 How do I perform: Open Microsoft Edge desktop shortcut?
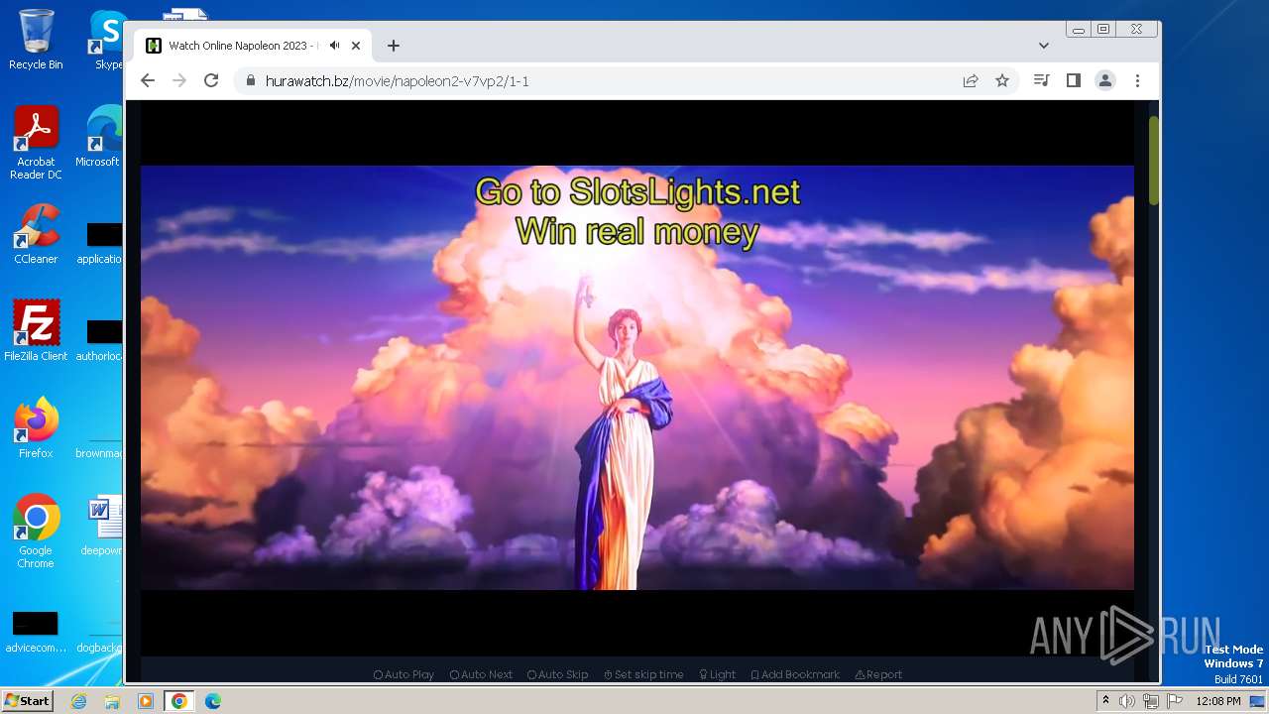pyautogui.click(x=99, y=137)
